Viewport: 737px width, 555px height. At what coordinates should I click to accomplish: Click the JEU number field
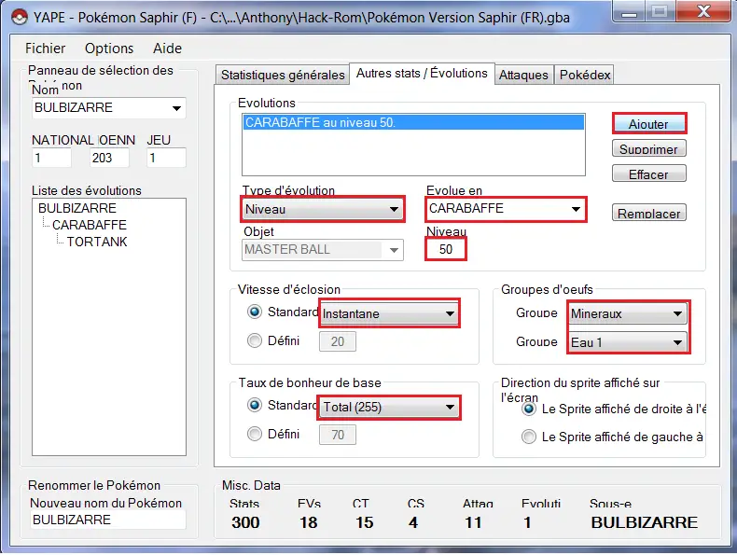166,158
